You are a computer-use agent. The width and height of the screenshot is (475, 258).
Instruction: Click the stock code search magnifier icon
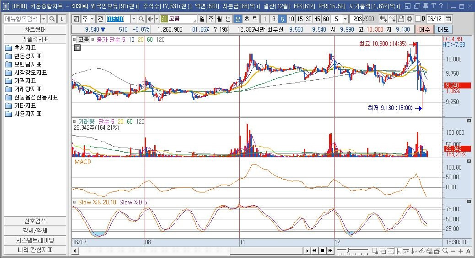tap(141, 19)
